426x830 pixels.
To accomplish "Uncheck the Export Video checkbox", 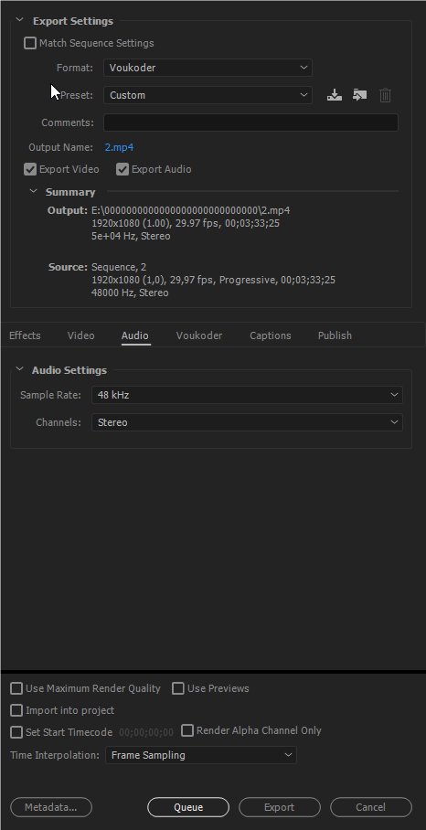I will [30, 169].
